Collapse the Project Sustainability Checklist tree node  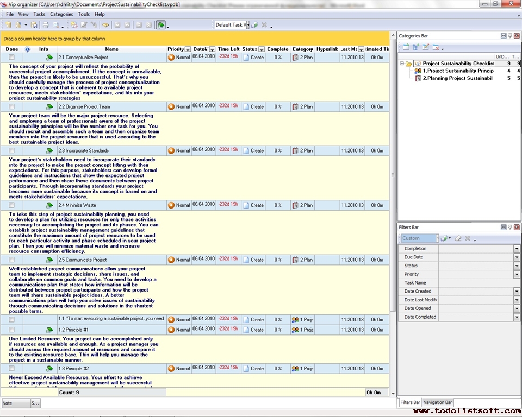402,64
